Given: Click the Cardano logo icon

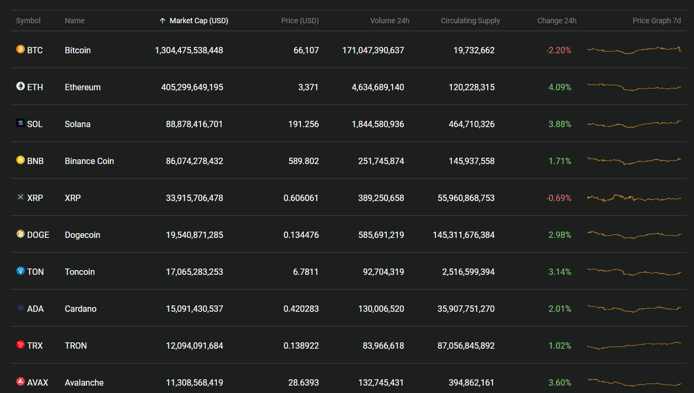Looking at the screenshot, I should [x=21, y=308].
